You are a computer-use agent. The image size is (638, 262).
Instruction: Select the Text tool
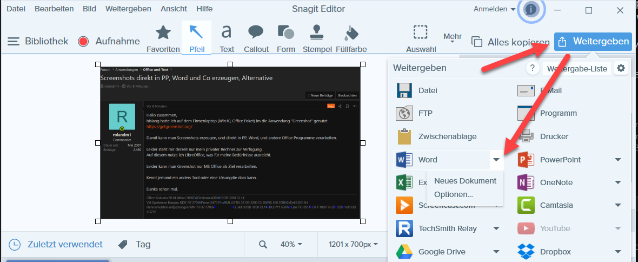click(x=227, y=39)
